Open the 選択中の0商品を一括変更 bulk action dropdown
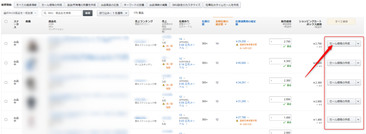 click(20, 13)
